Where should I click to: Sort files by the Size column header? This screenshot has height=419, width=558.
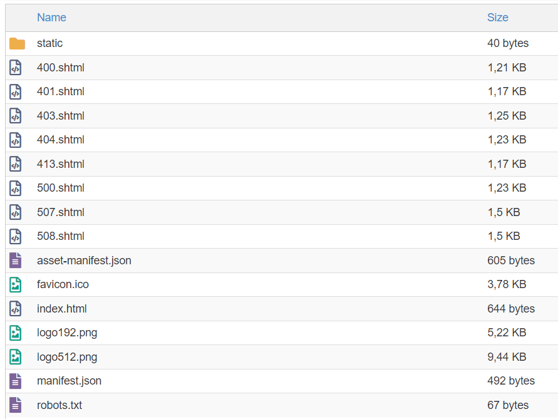click(x=497, y=18)
